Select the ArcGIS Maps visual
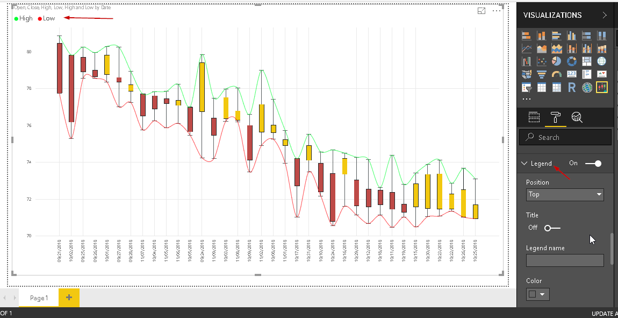Image resolution: width=618 pixels, height=318 pixels. pyautogui.click(x=586, y=87)
